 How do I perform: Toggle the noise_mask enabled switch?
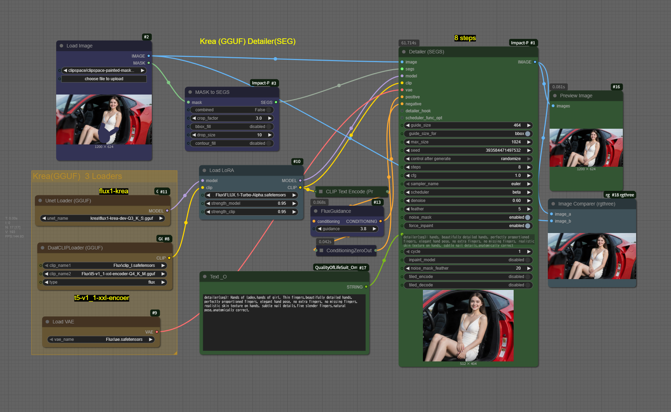point(528,217)
